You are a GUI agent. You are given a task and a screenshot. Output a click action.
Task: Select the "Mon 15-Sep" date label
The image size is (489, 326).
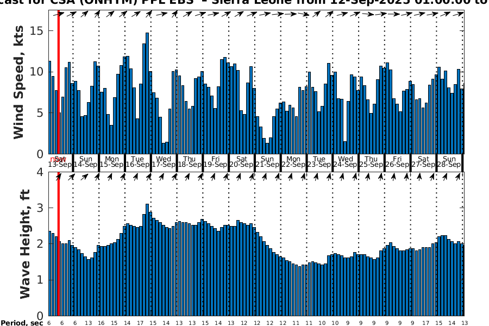pos(111,161)
